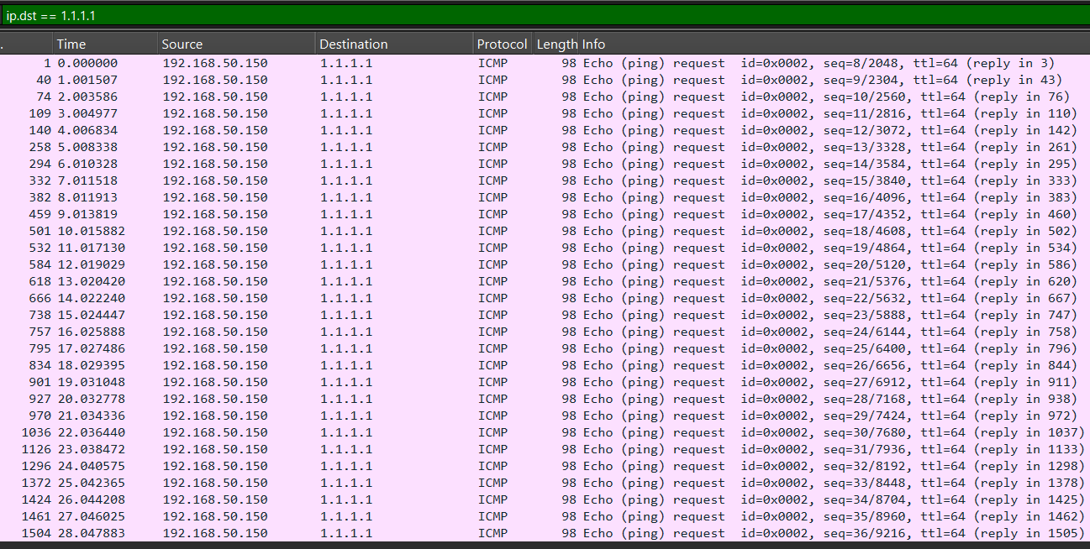Click the display filter field containing ip.dst == 1.1.1.1
The height and width of the screenshot is (549, 1090).
point(538,16)
